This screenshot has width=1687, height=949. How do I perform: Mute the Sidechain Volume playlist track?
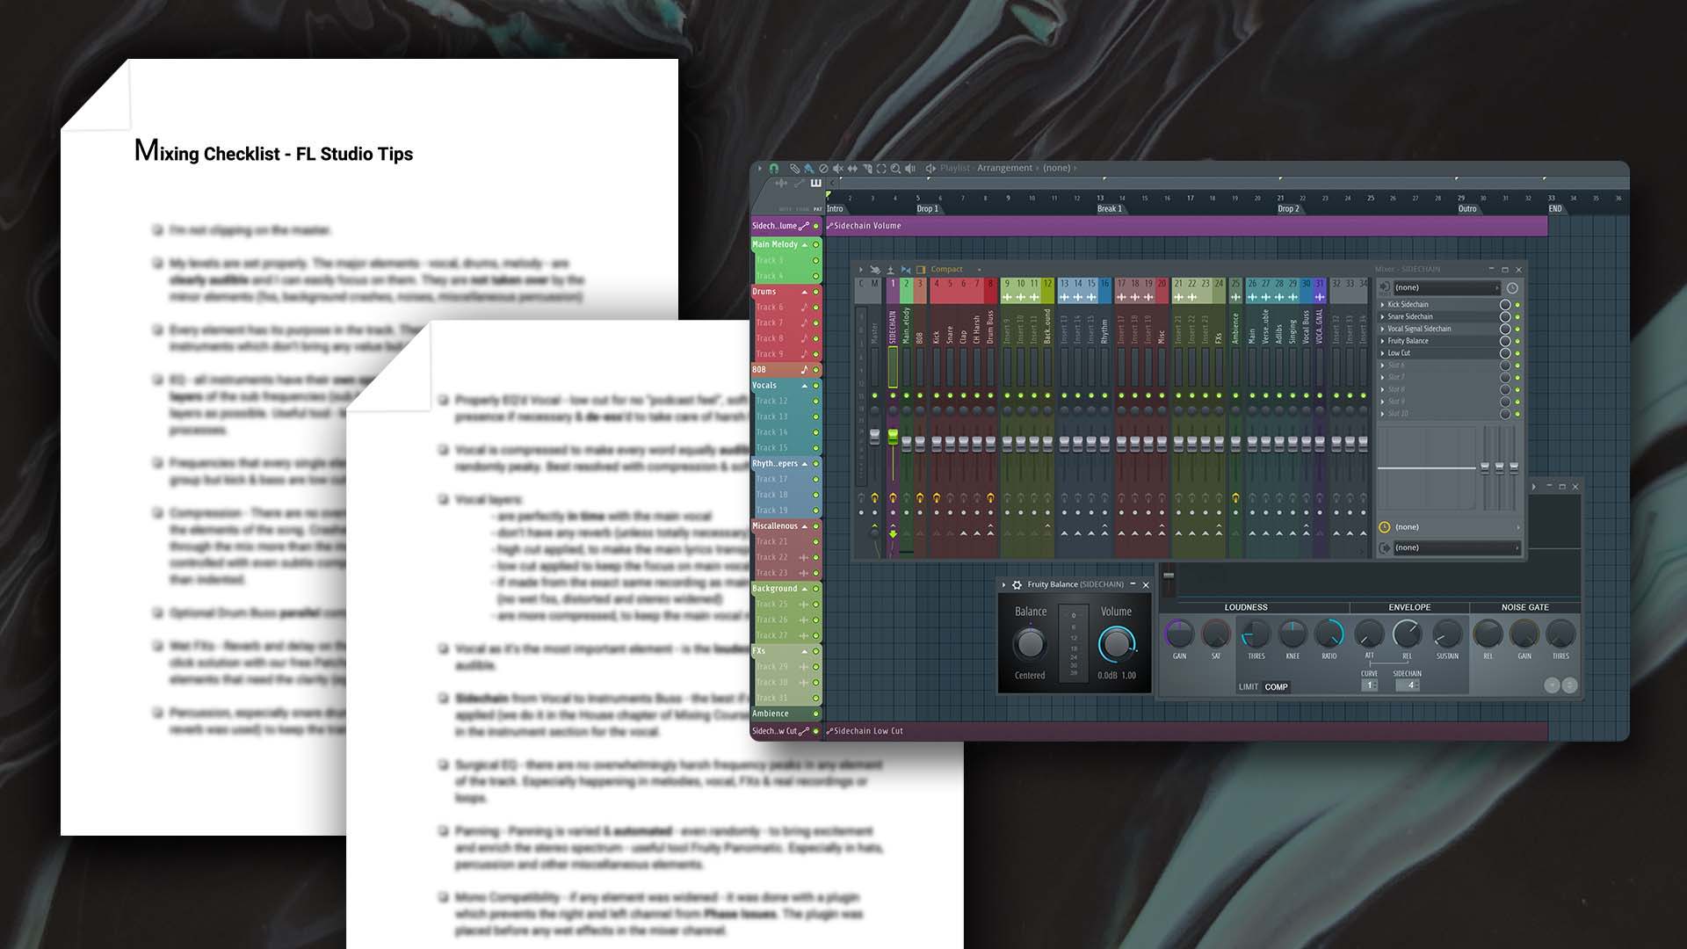click(x=815, y=226)
